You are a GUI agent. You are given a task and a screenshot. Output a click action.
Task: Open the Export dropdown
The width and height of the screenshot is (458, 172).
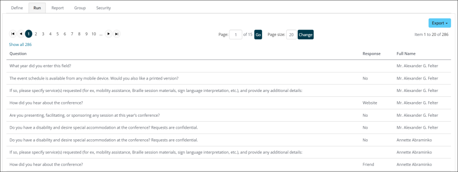(x=439, y=23)
